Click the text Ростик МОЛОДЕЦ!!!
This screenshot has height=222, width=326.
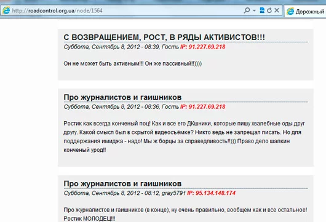(89, 219)
